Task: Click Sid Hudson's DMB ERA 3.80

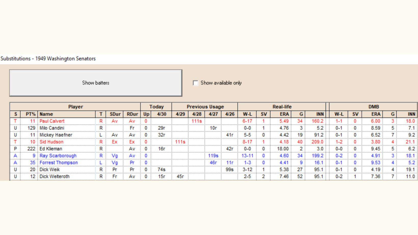Action: pyautogui.click(x=375, y=142)
